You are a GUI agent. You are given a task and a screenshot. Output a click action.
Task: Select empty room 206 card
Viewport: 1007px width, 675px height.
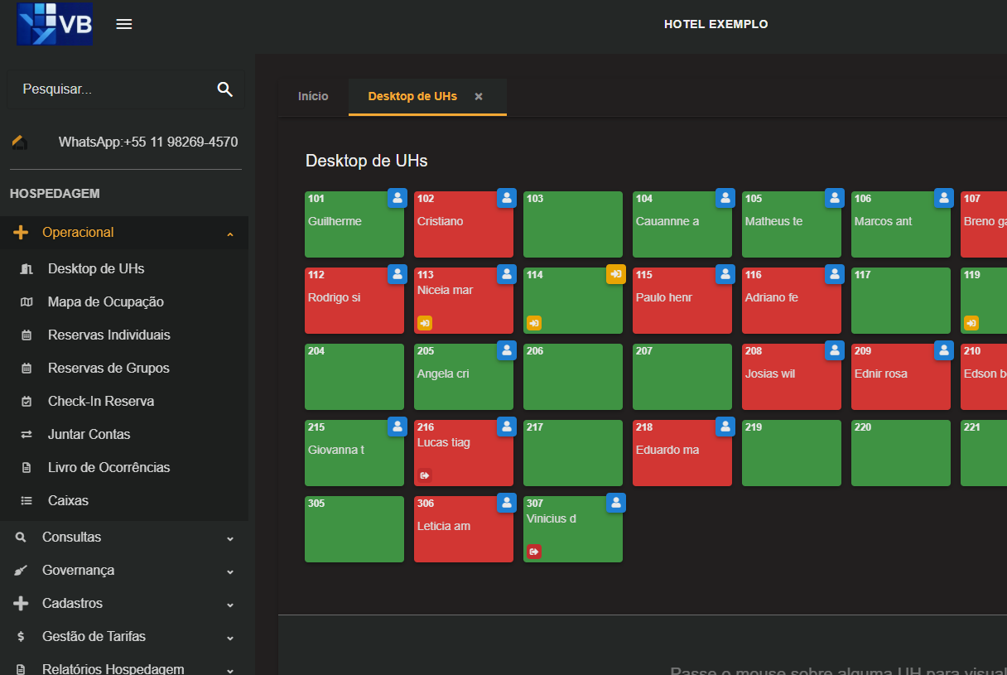tap(573, 377)
